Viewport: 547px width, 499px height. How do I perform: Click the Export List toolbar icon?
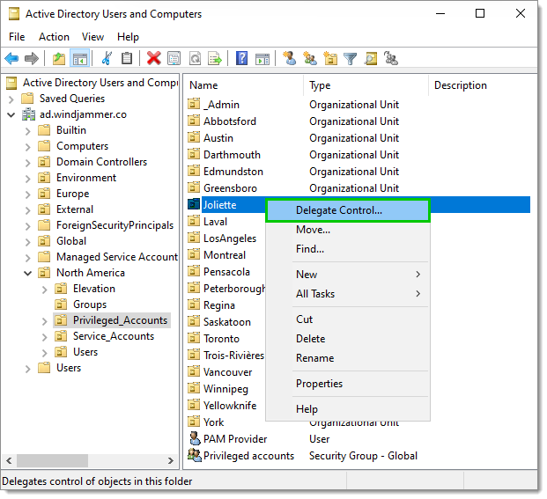point(215,58)
